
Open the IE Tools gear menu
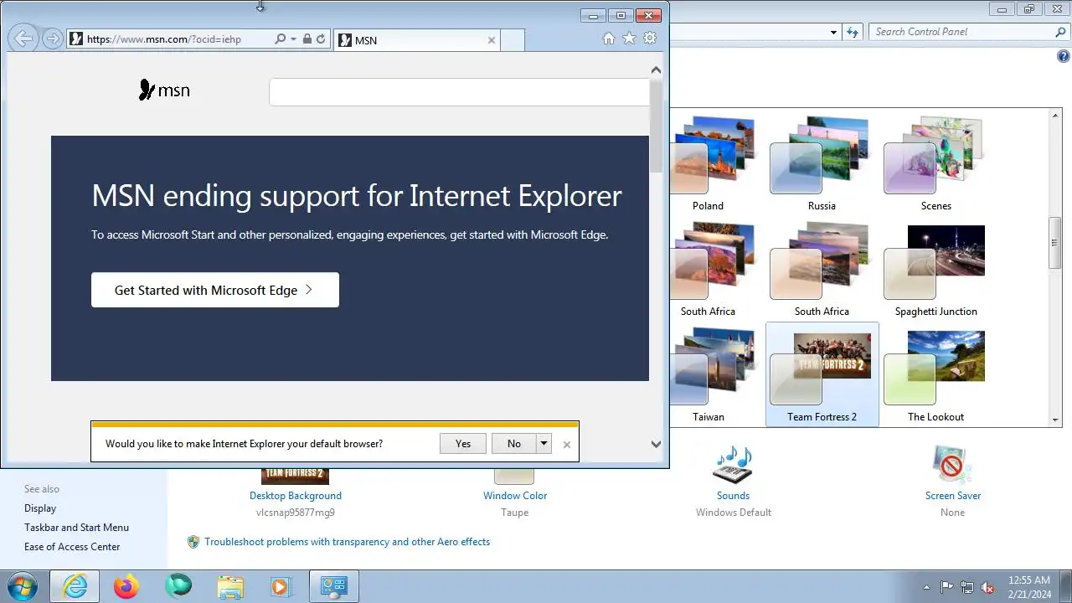(650, 39)
